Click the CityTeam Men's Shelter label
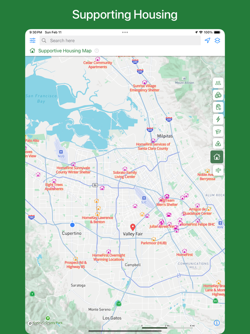The image size is (250, 334). pyautogui.click(x=167, y=202)
